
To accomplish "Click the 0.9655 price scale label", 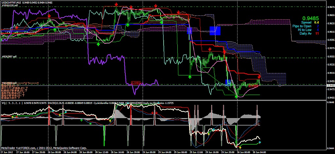I will pyautogui.click(x=331, y=15).
